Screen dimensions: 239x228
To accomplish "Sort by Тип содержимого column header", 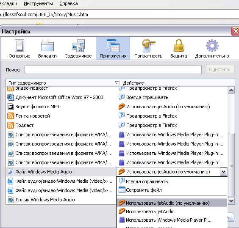I will (x=63, y=83).
